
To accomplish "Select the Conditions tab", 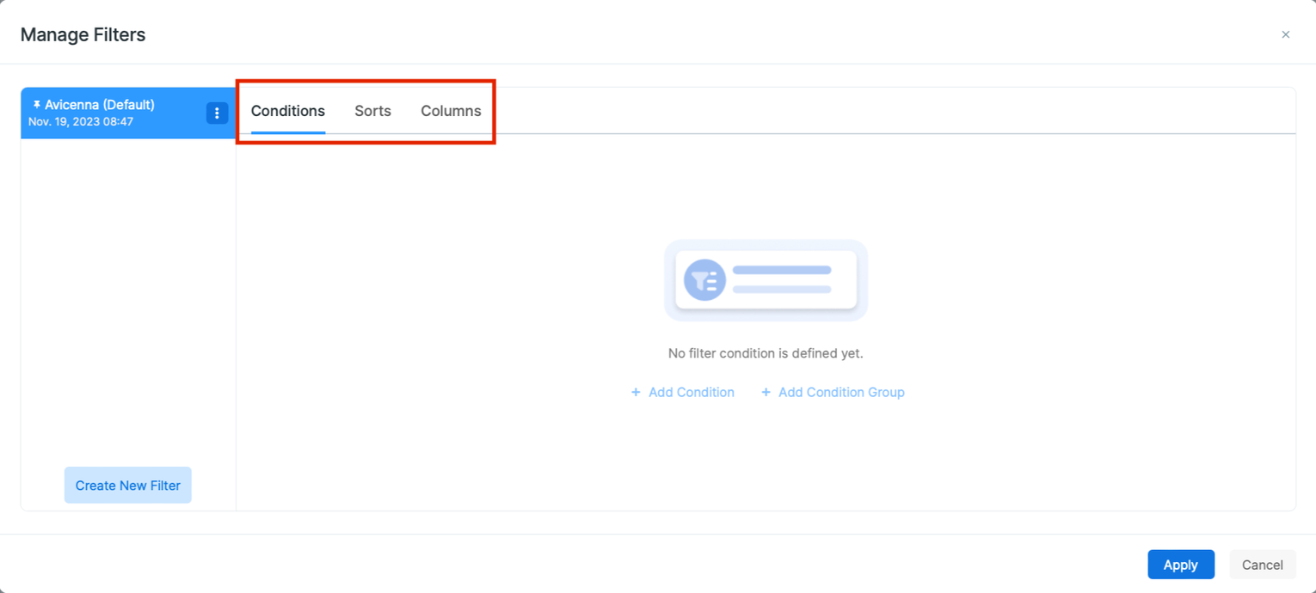I will pyautogui.click(x=287, y=111).
